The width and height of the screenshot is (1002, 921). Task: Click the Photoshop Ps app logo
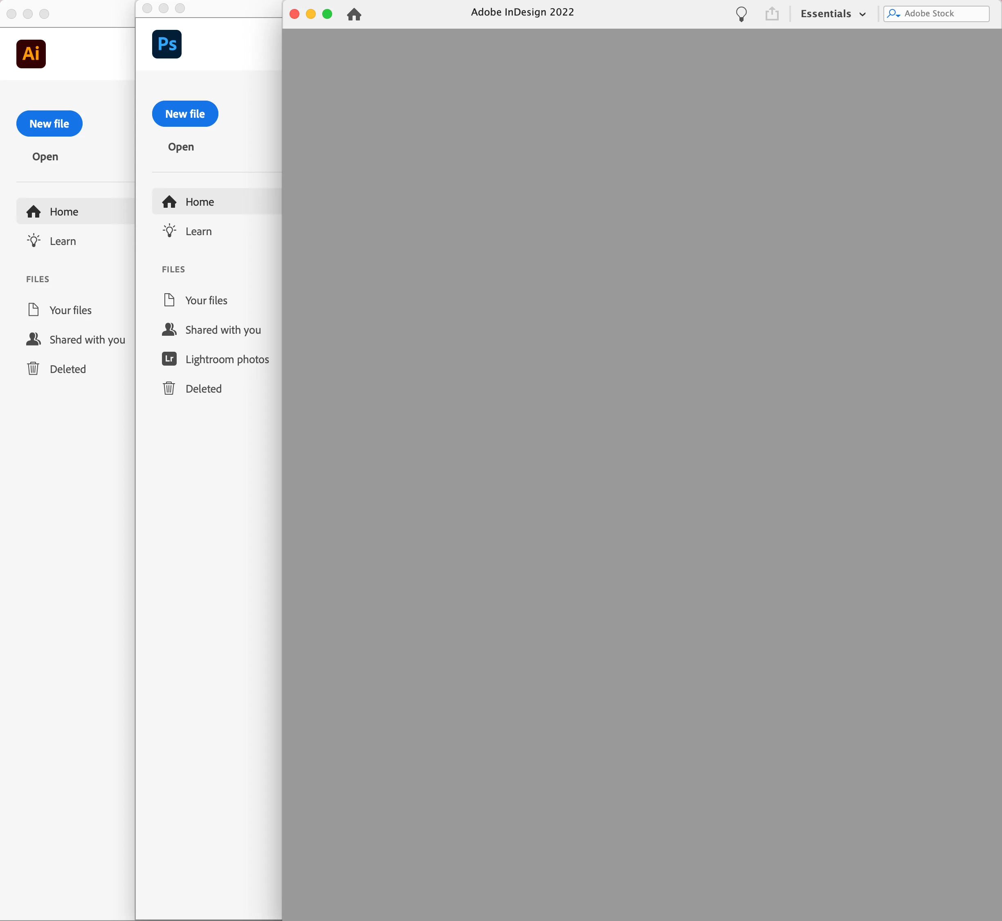coord(166,44)
